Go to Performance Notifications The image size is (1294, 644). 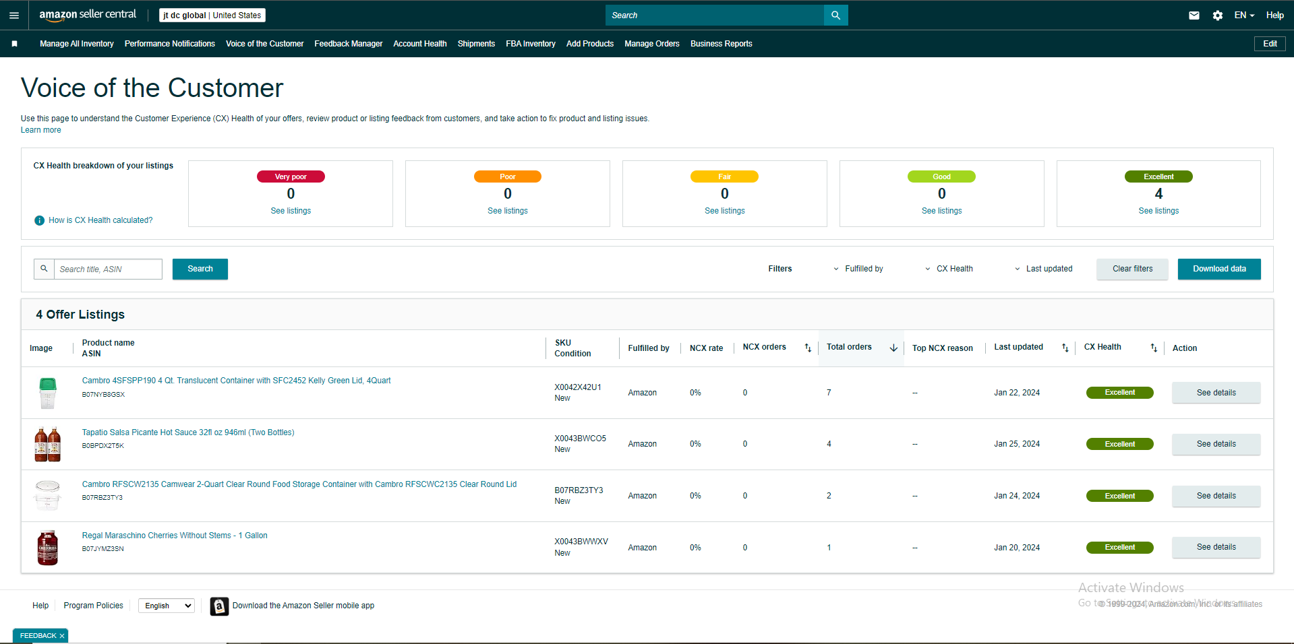tap(170, 44)
